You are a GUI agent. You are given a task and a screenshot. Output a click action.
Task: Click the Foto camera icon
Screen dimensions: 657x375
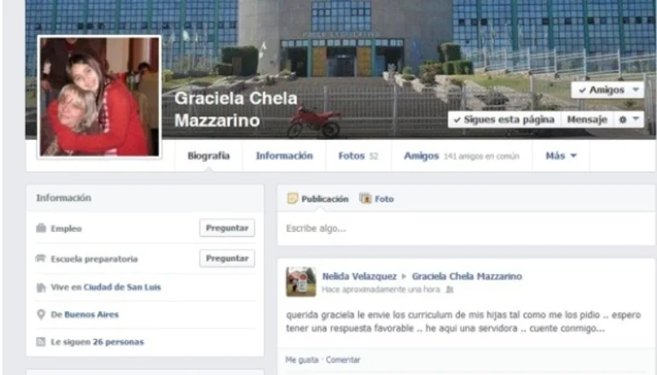pos(366,199)
